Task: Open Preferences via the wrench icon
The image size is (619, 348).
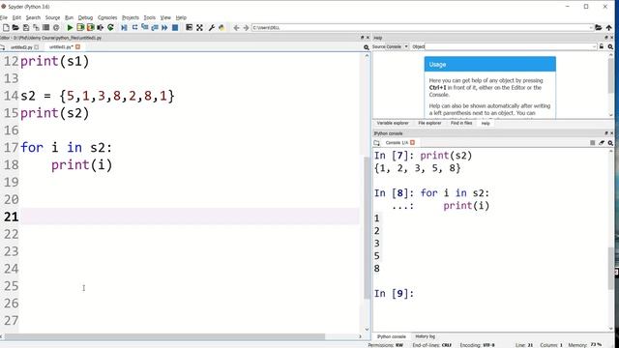Action: (x=212, y=28)
